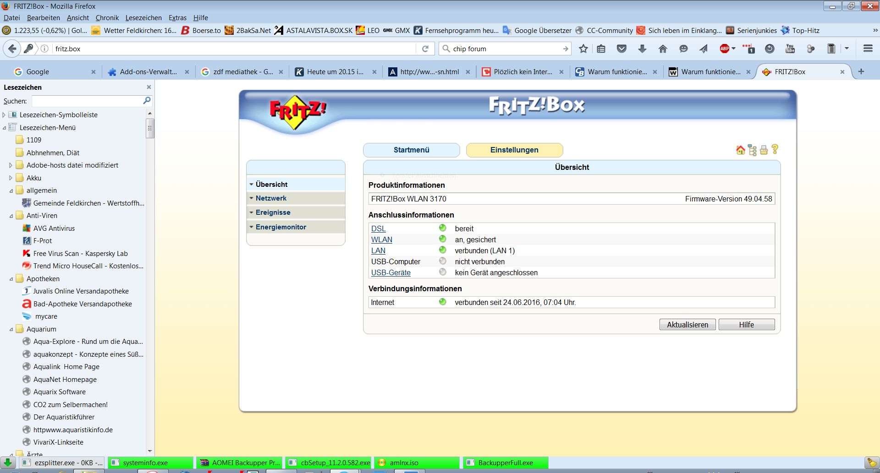Click the key icon beside the back button
The width and height of the screenshot is (880, 473).
28,49
